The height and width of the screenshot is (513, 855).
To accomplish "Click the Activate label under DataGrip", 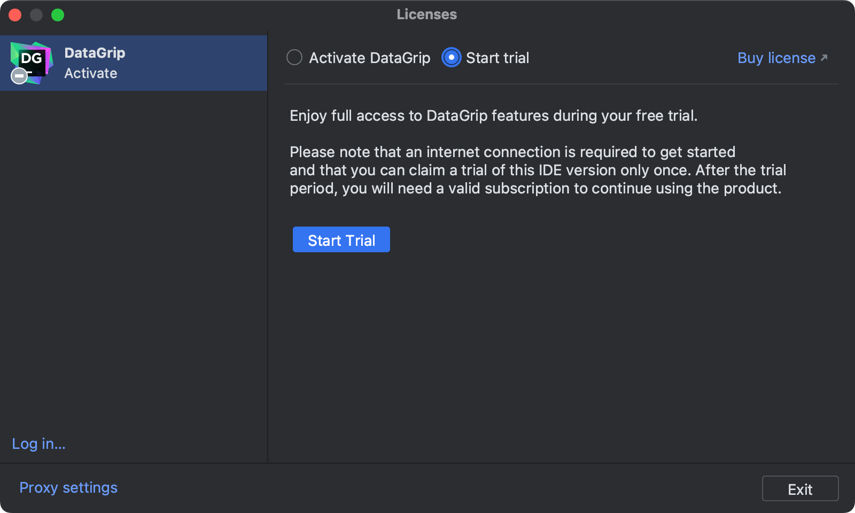I will [91, 73].
